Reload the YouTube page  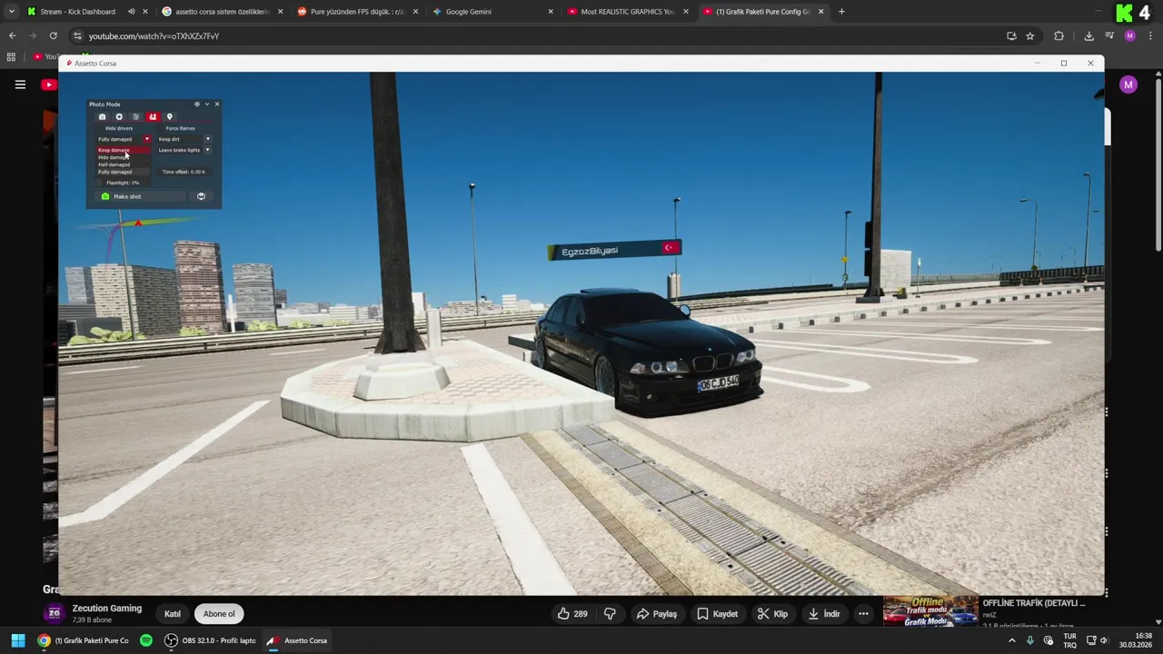tap(53, 35)
